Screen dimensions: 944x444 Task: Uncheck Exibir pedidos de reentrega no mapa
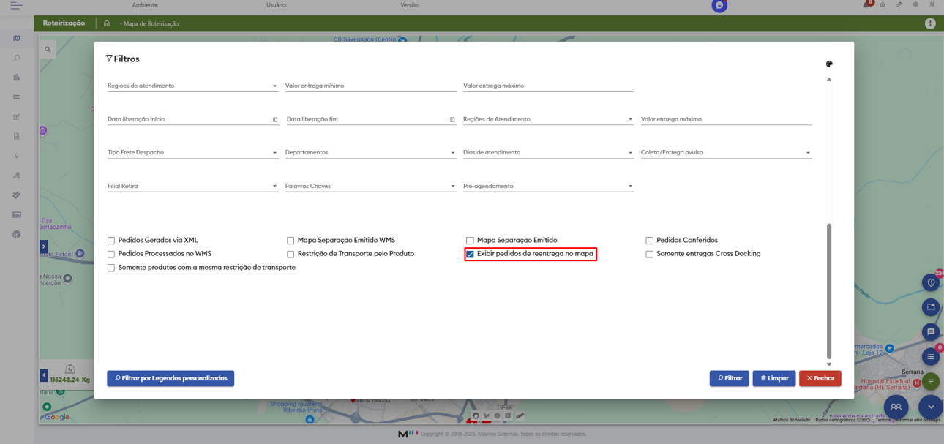pyautogui.click(x=471, y=255)
